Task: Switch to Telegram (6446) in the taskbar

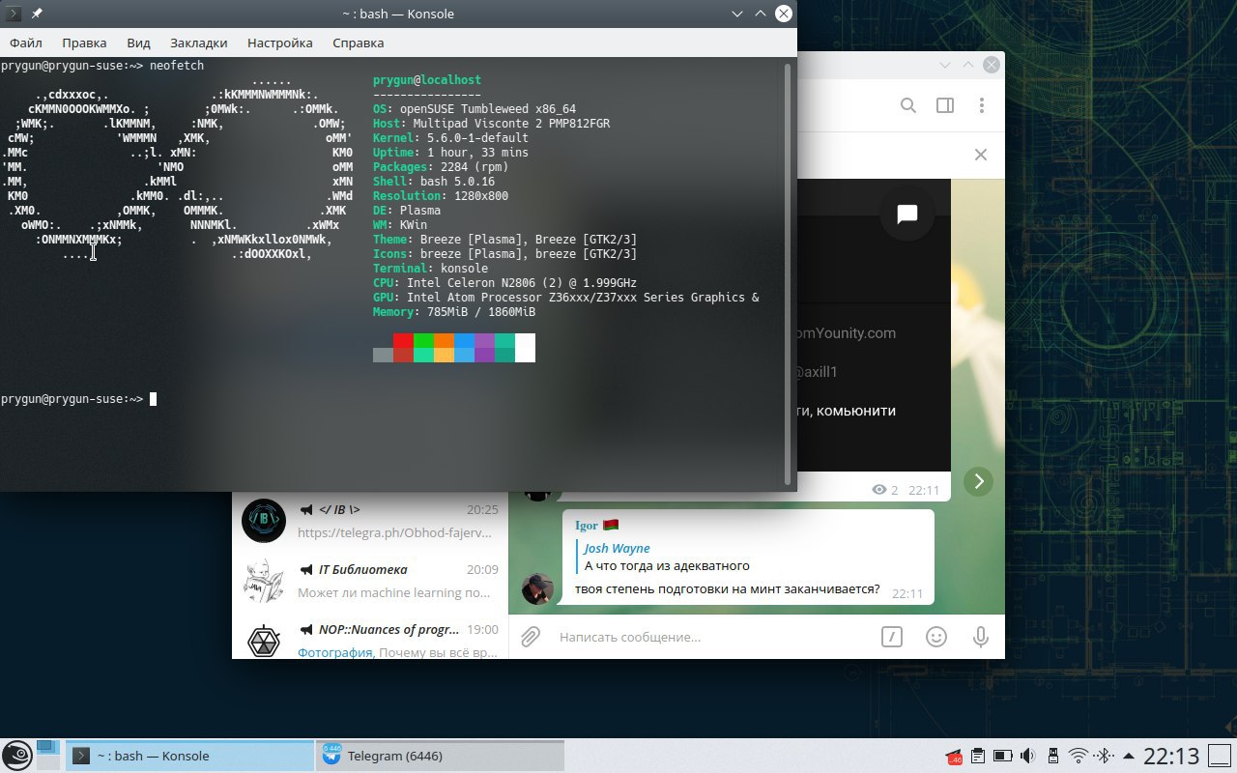Action: click(440, 756)
